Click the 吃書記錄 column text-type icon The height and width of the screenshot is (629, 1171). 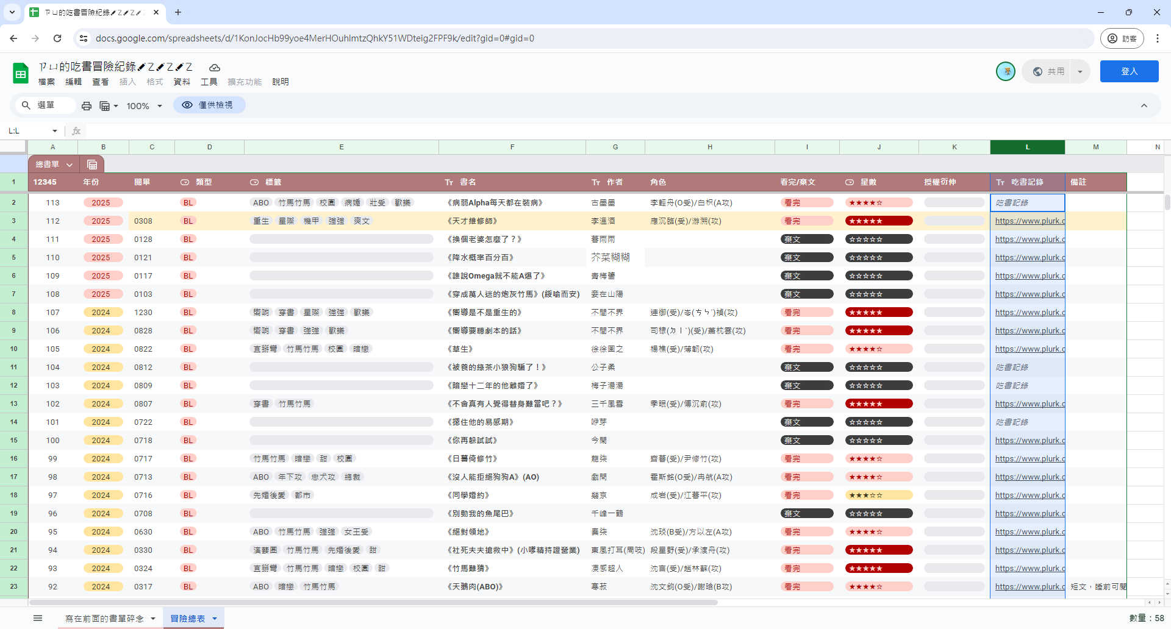click(1000, 182)
